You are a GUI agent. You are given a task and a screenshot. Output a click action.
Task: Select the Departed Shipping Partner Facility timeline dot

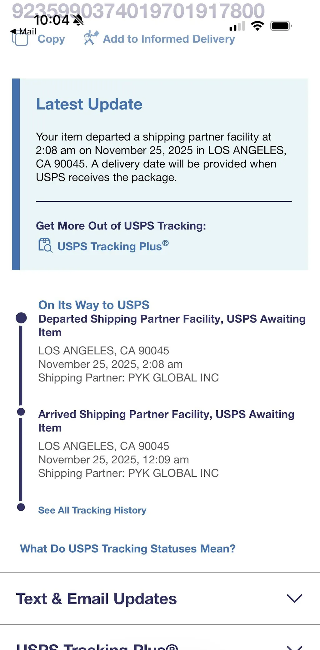click(21, 318)
